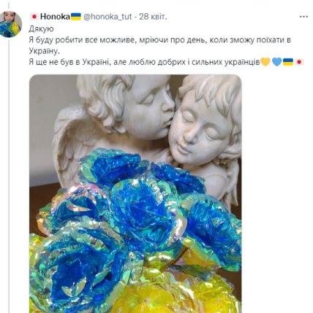The width and height of the screenshot is (313, 313).
Task: Click the yellow heart emoji in tweet
Action: point(265,62)
